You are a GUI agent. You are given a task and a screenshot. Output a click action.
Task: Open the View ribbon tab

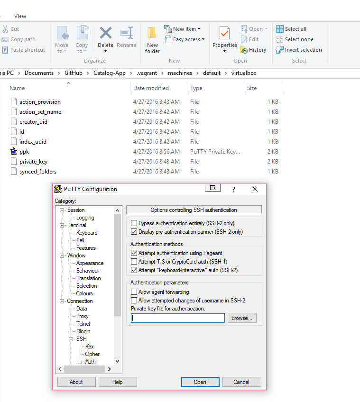tap(20, 16)
